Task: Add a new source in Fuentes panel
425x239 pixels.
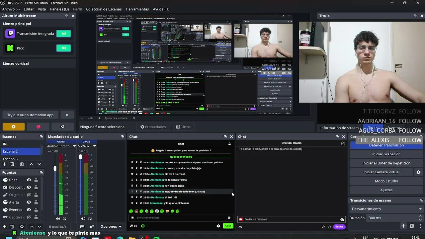Action: (5, 227)
